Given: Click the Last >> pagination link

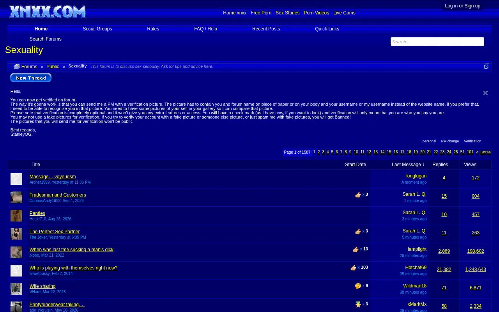Looking at the screenshot, I should coord(486,152).
